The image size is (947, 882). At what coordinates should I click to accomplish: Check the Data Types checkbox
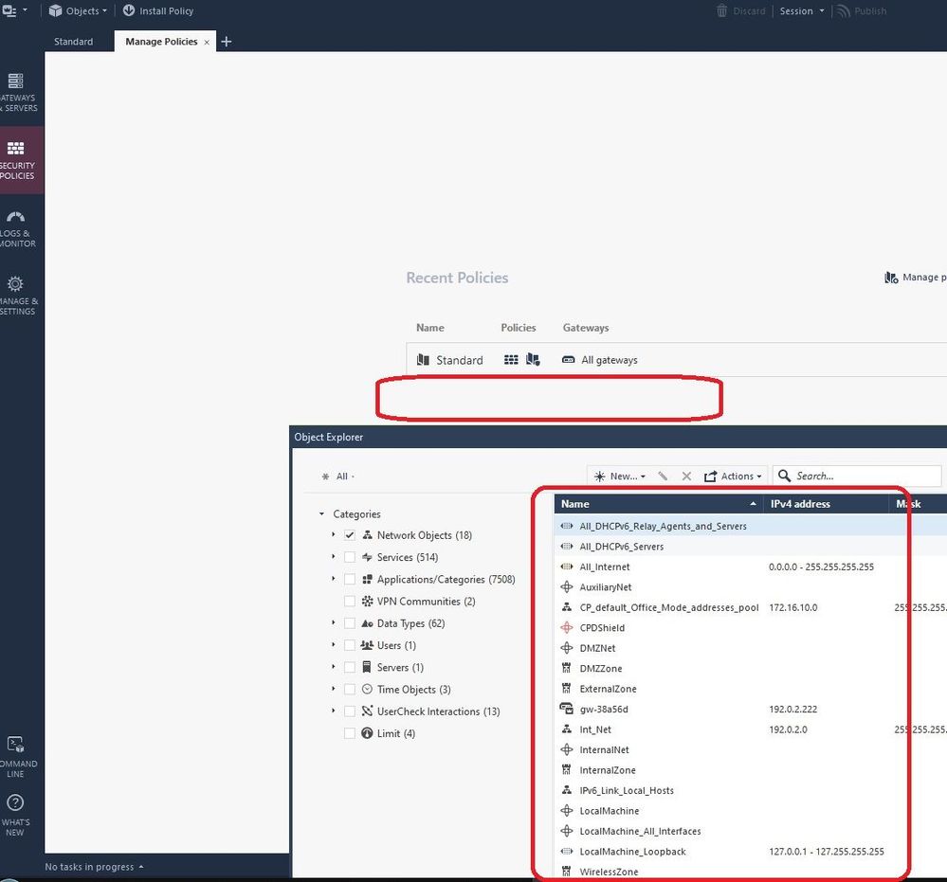coord(350,623)
